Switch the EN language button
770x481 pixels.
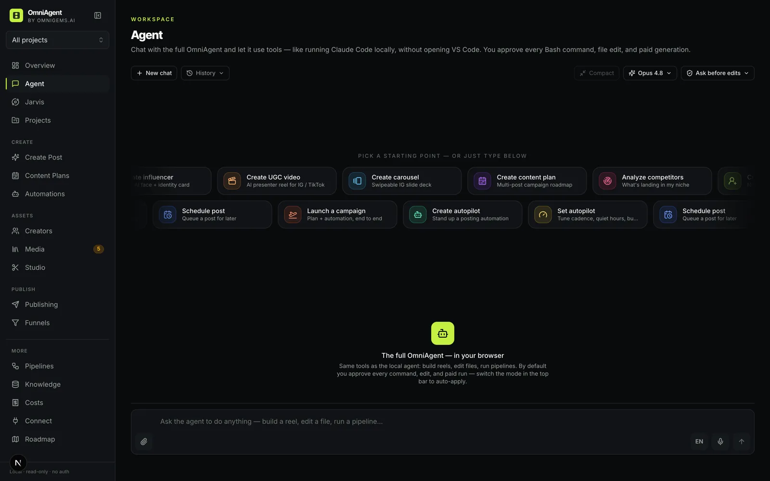tap(699, 442)
